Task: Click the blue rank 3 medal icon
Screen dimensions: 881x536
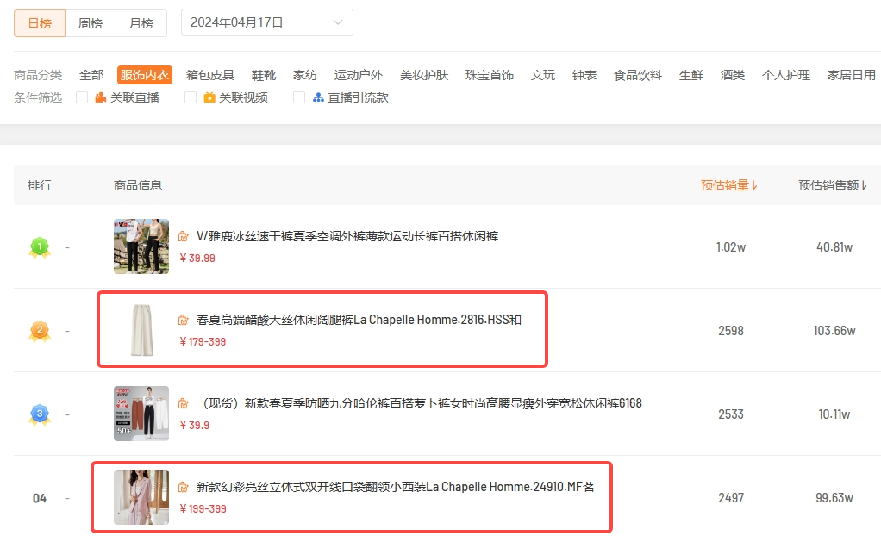Action: pos(39,414)
